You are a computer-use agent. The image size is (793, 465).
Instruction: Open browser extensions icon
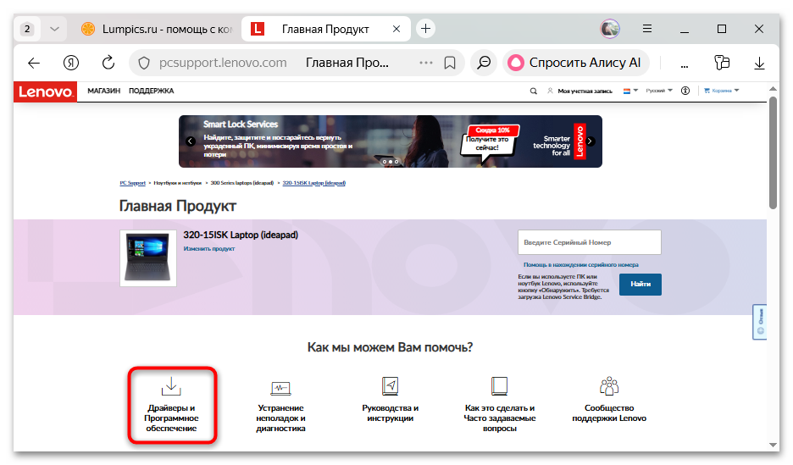tap(722, 63)
